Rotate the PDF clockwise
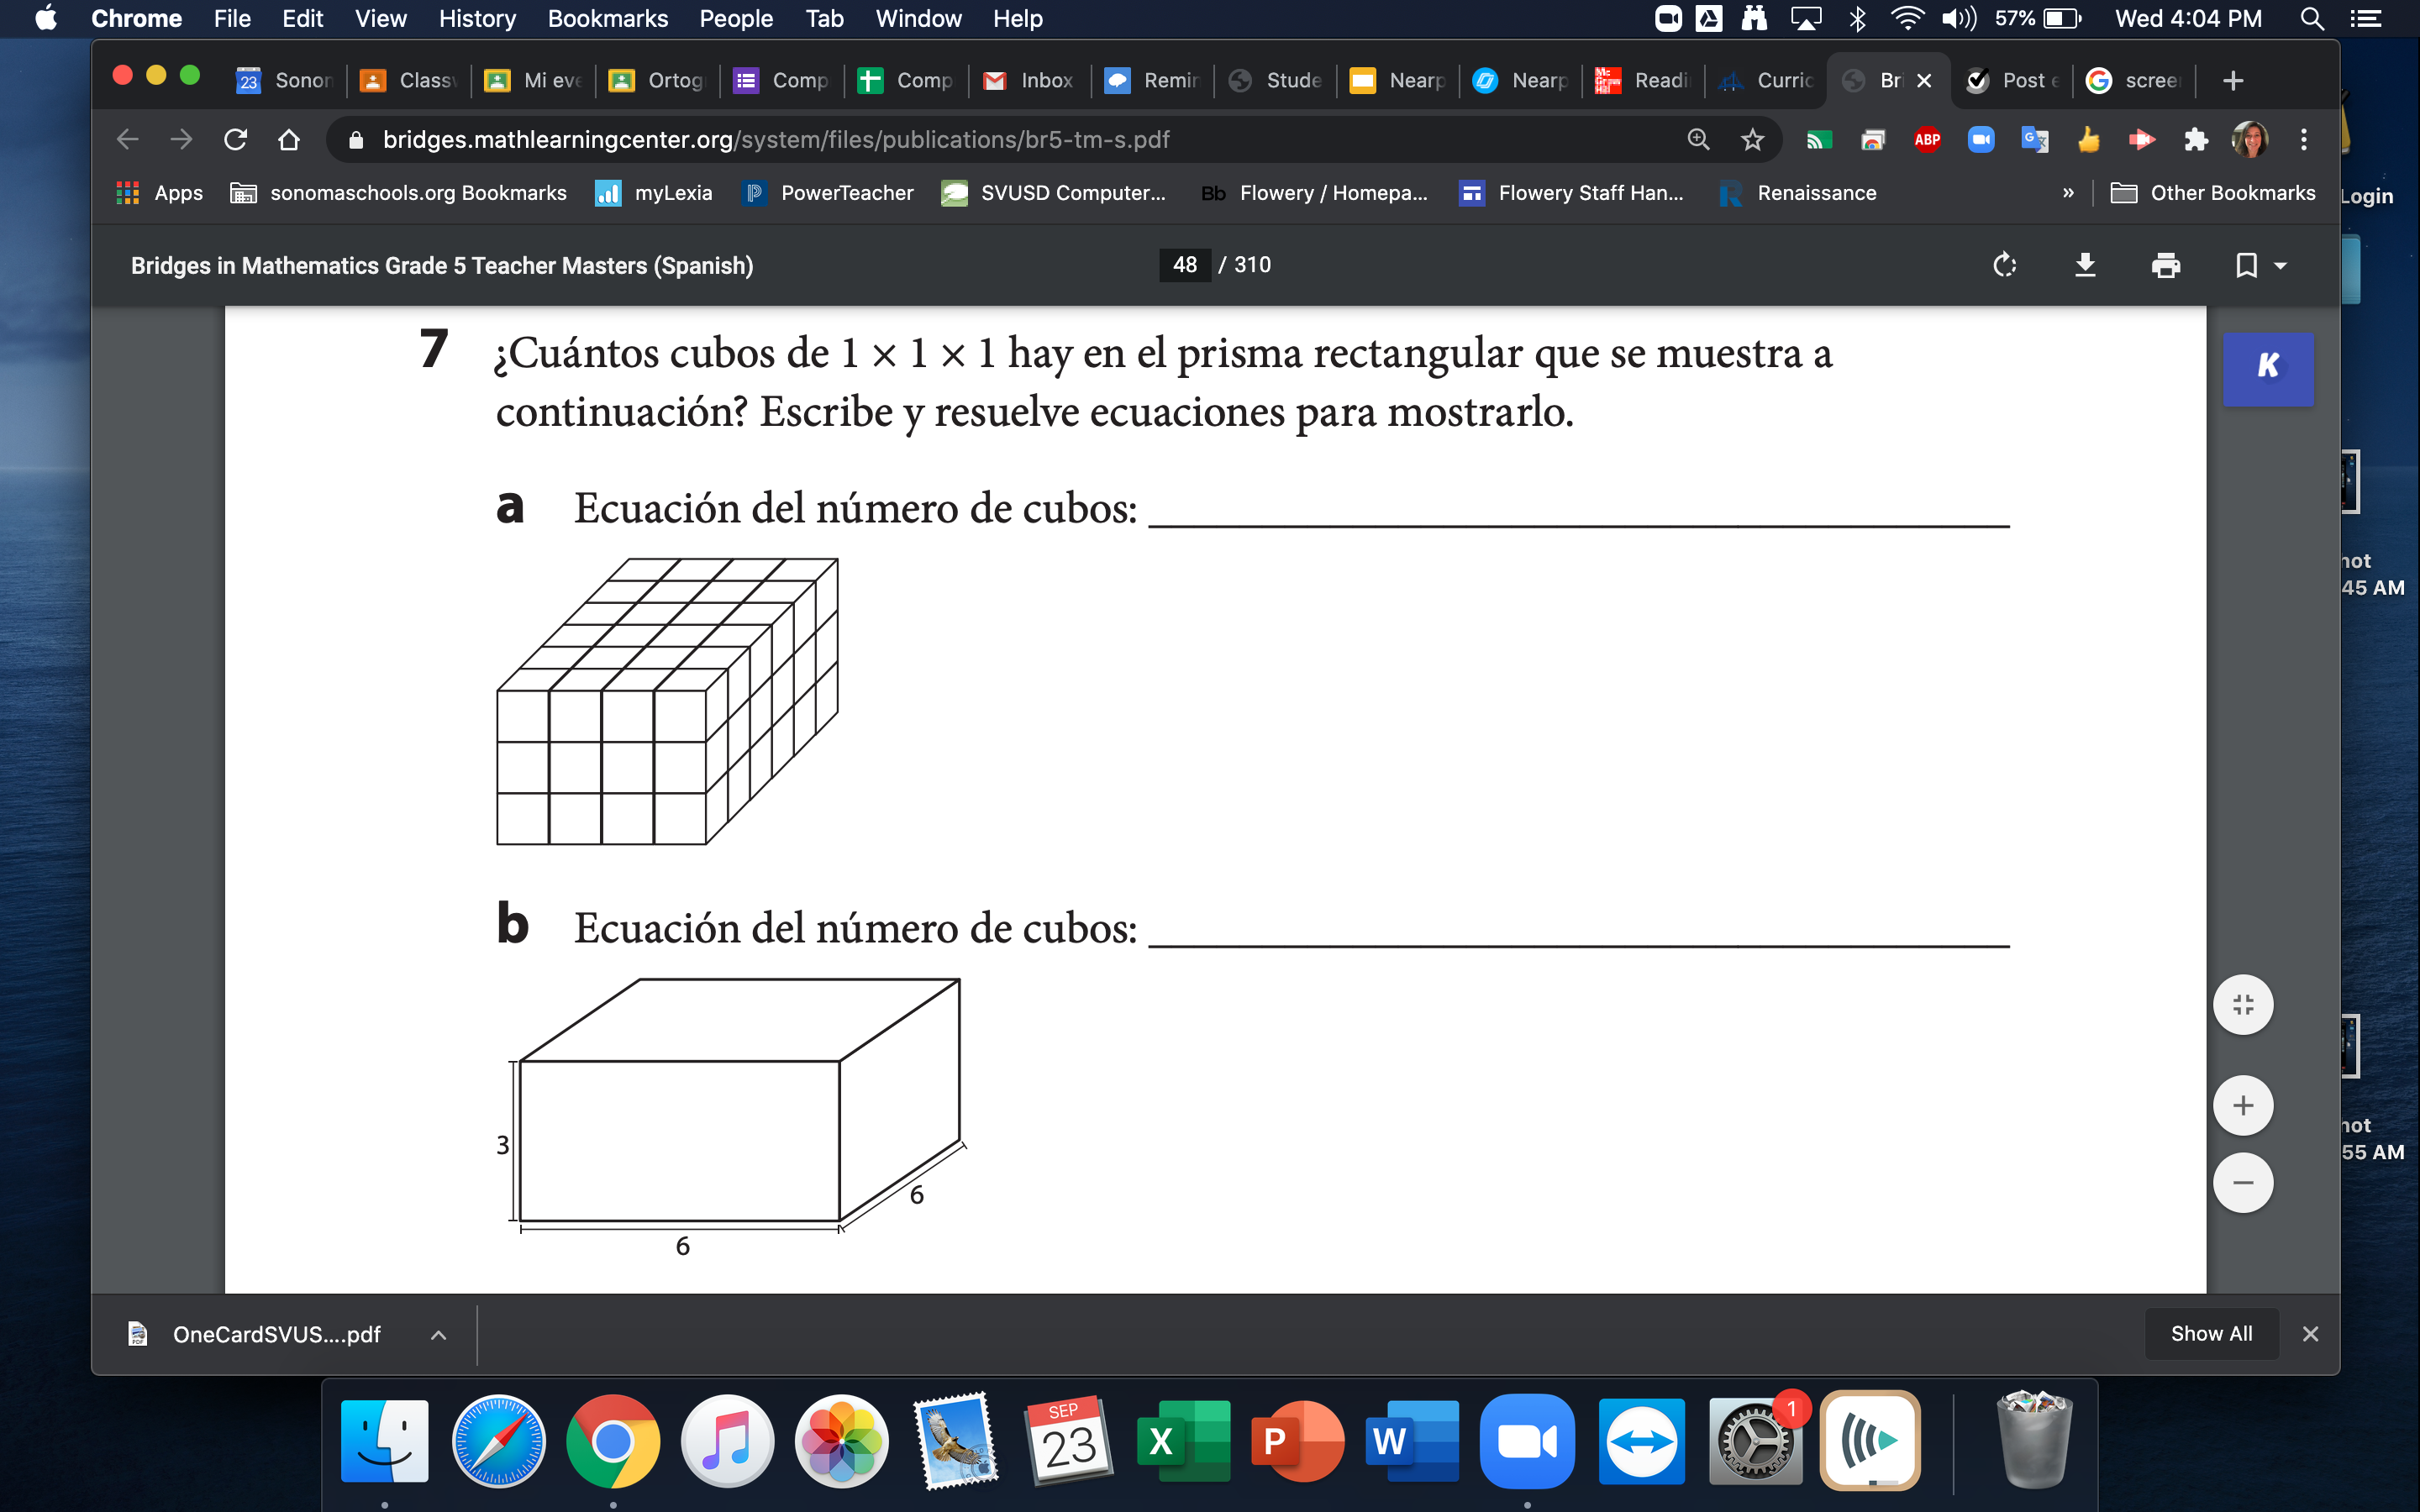Viewport: 2420px width, 1512px height. pos(2004,265)
